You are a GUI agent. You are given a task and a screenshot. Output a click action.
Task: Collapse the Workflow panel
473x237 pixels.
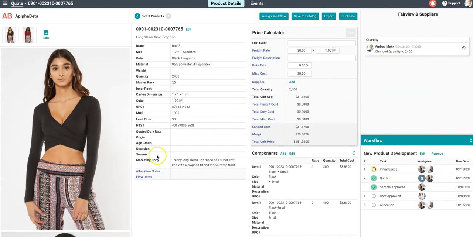click(470, 140)
